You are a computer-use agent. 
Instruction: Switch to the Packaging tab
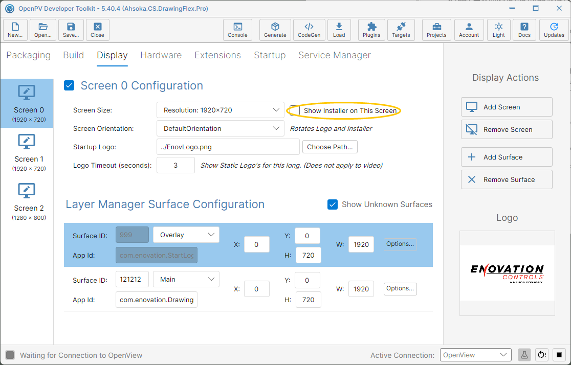(29, 55)
